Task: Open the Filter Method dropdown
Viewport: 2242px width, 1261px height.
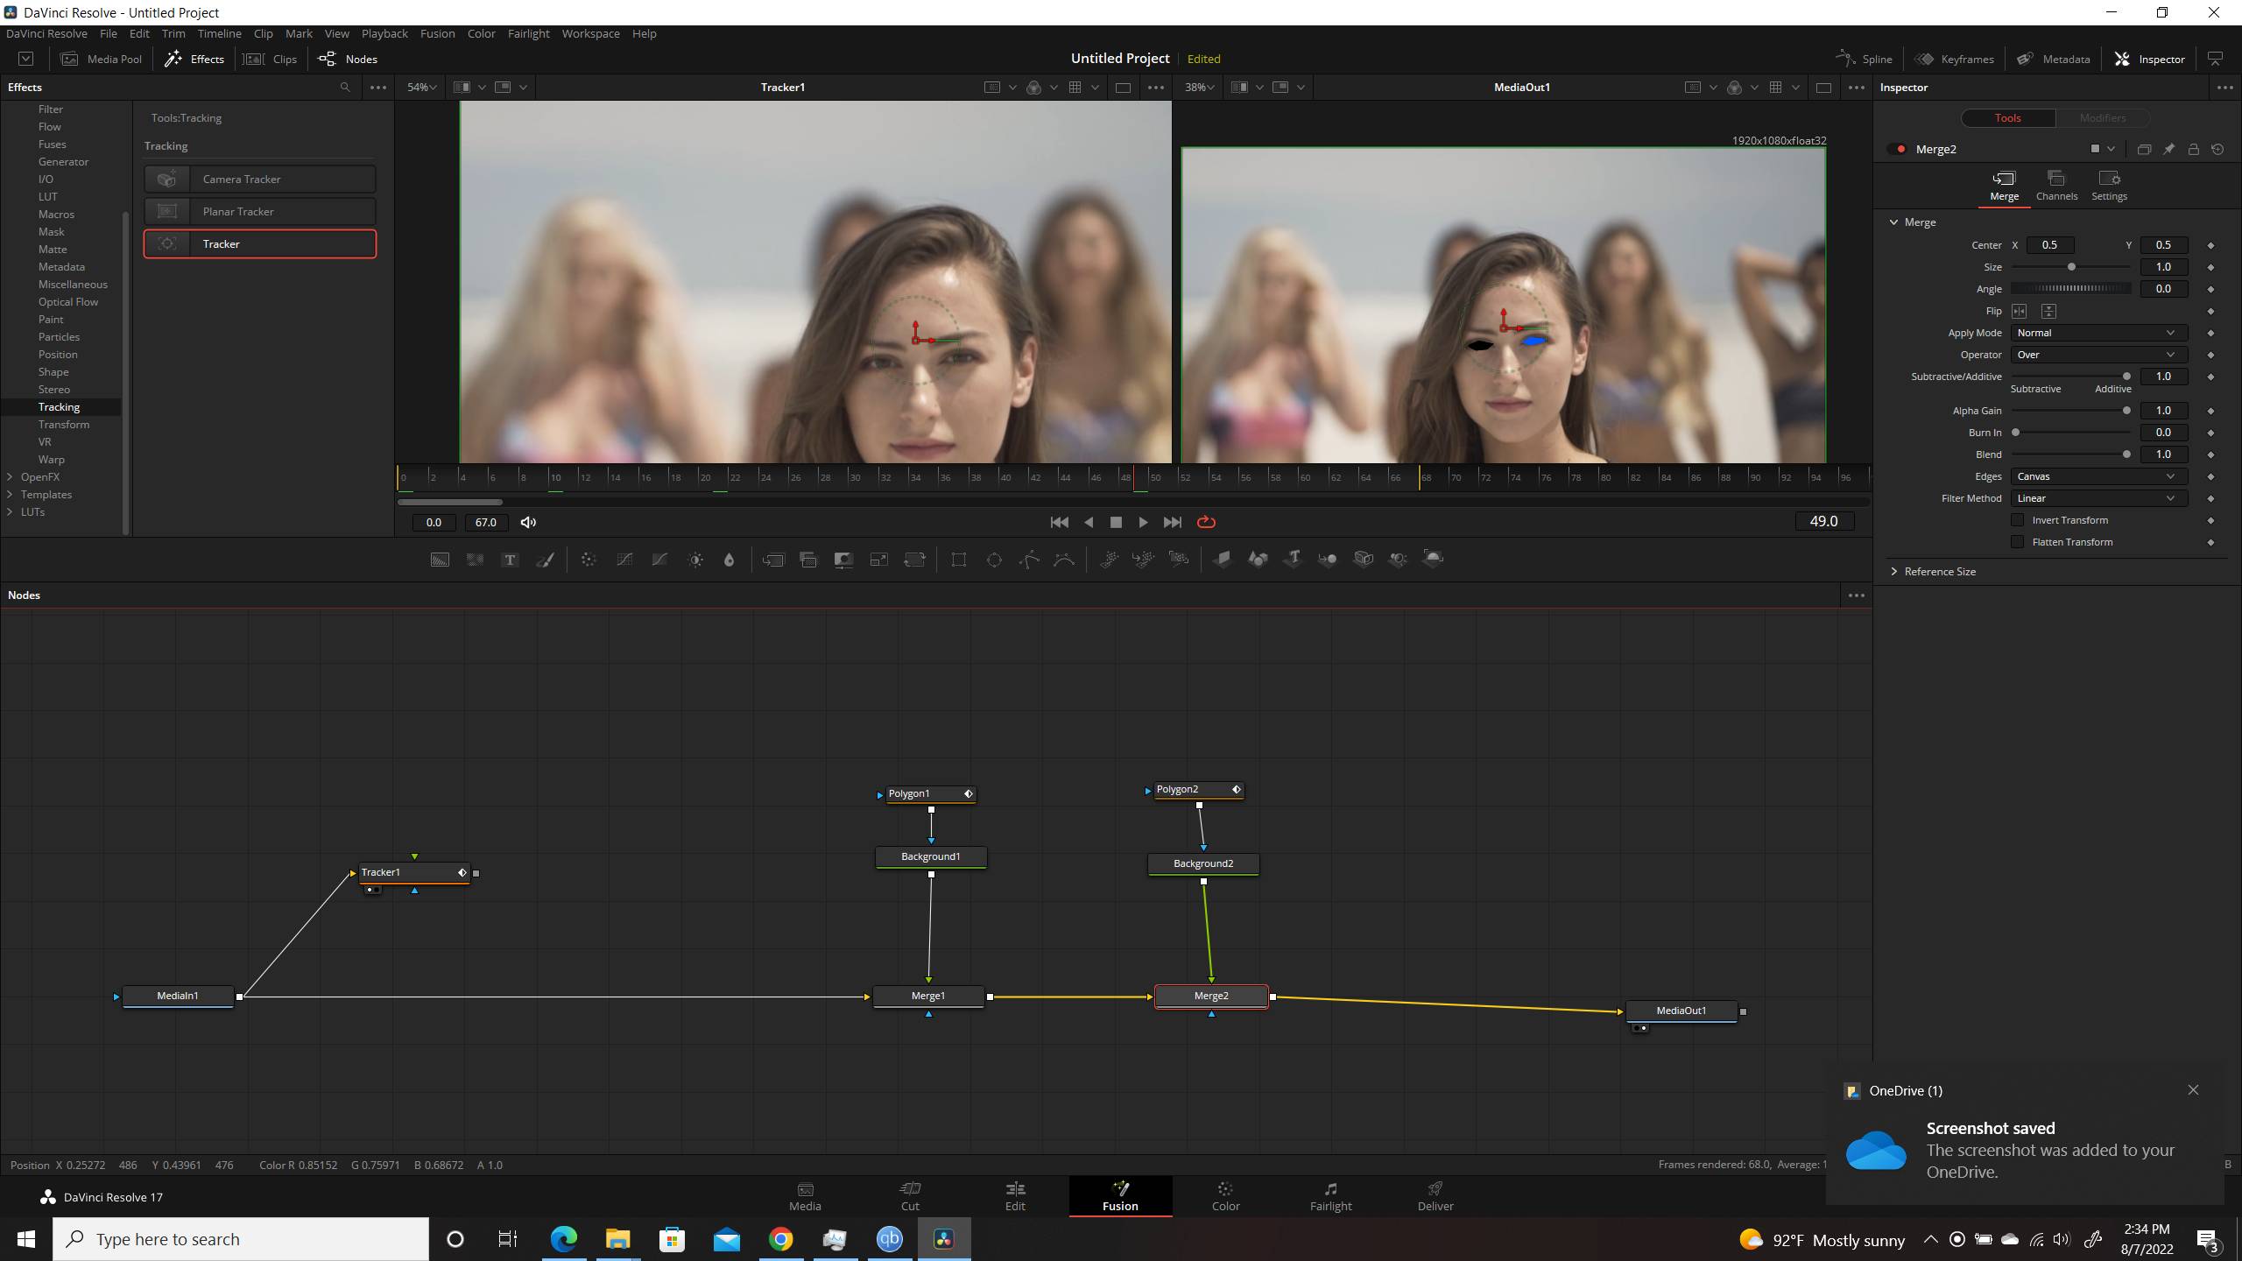Action: pyautogui.click(x=2098, y=498)
